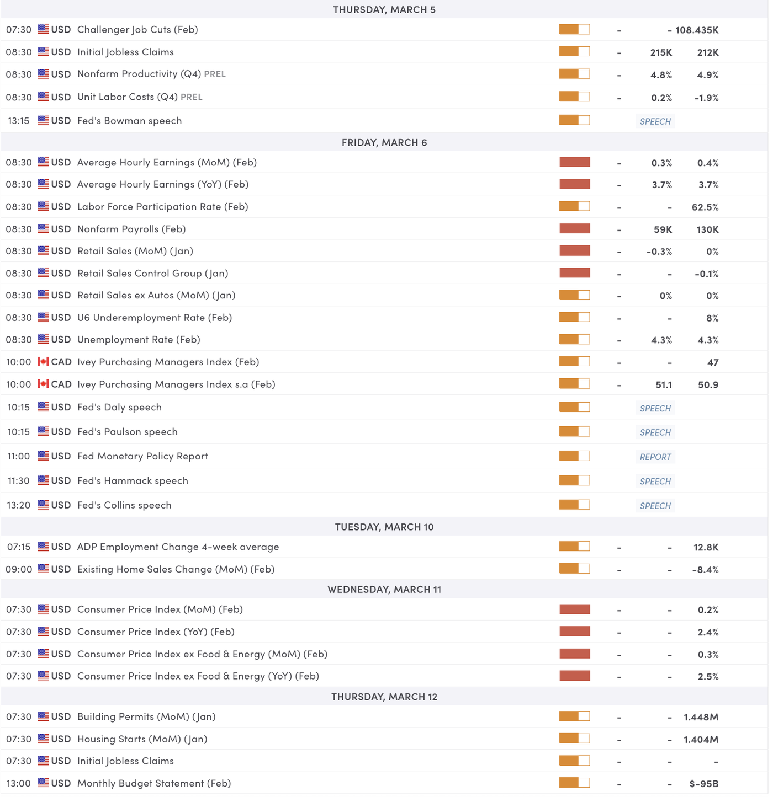Click the US flag on CPI ex Food & Energy (YoY)

tap(43, 676)
